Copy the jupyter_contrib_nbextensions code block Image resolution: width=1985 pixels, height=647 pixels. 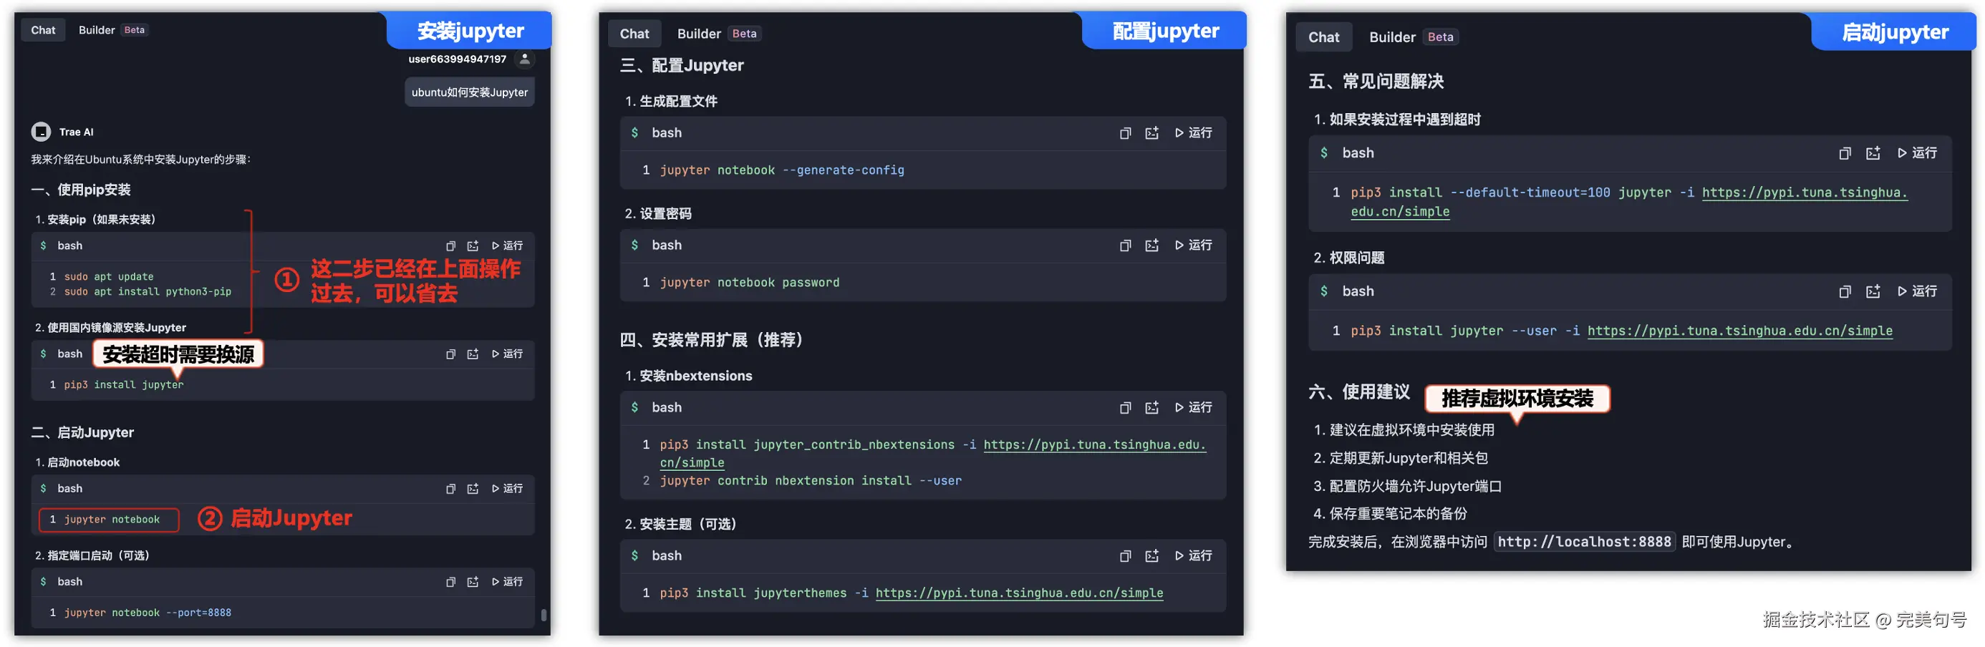[1125, 407]
